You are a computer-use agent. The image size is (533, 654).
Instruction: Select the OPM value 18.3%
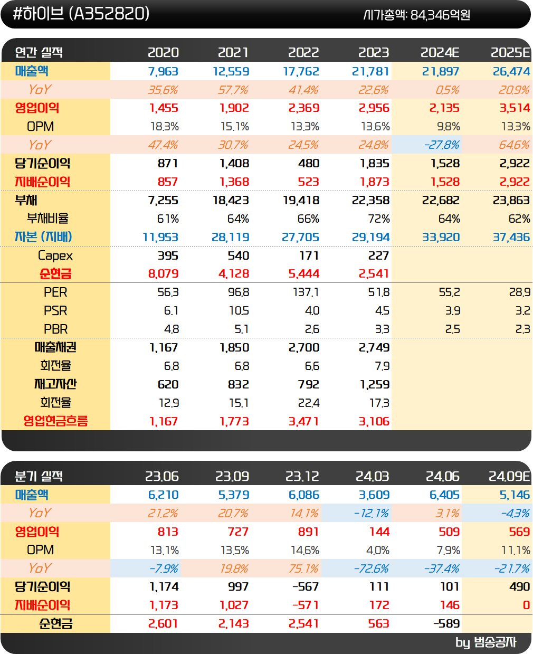pyautogui.click(x=165, y=127)
